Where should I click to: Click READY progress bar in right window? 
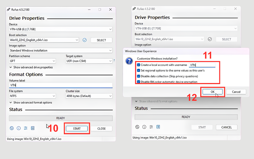[x=186, y=117]
